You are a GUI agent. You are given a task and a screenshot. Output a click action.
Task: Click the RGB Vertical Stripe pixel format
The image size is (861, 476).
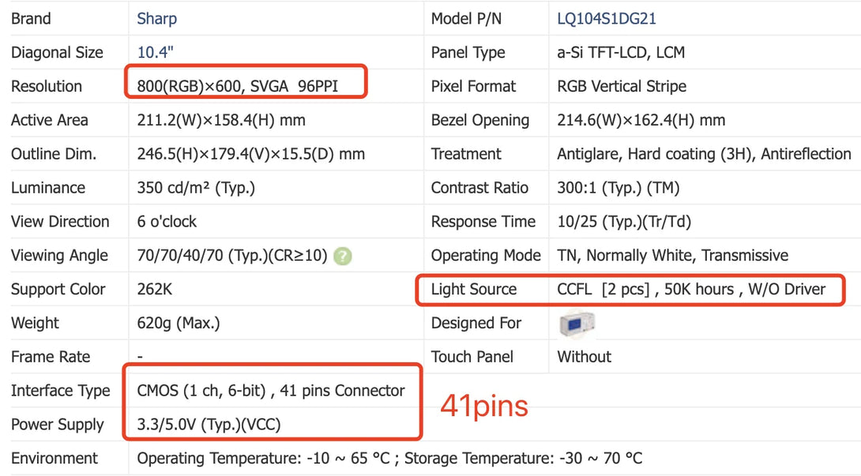point(622,86)
